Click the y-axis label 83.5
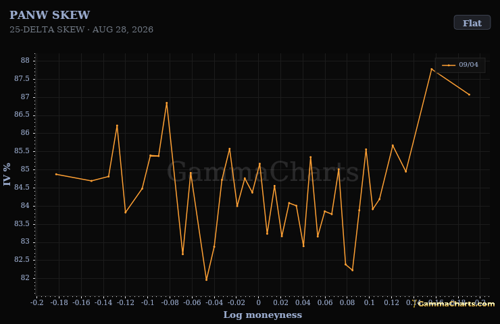Screen dimensions: 500x324 [22, 223]
